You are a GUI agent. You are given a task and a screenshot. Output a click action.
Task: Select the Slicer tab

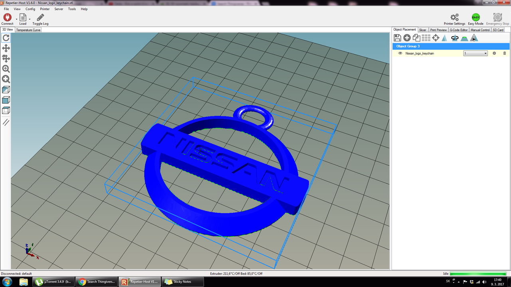[x=423, y=30]
